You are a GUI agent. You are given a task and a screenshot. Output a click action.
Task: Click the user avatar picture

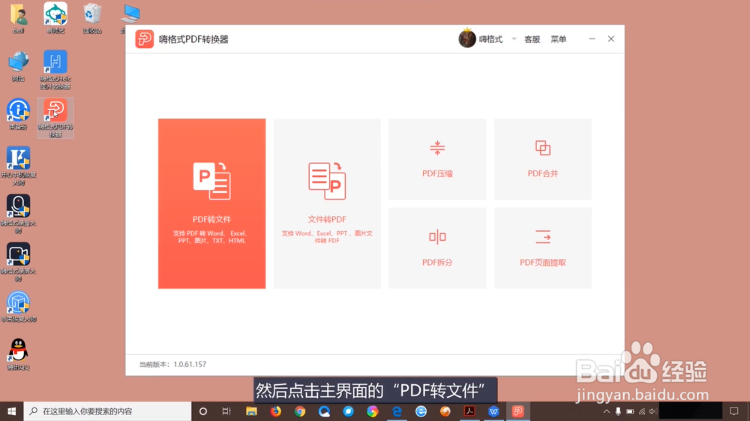click(x=466, y=39)
